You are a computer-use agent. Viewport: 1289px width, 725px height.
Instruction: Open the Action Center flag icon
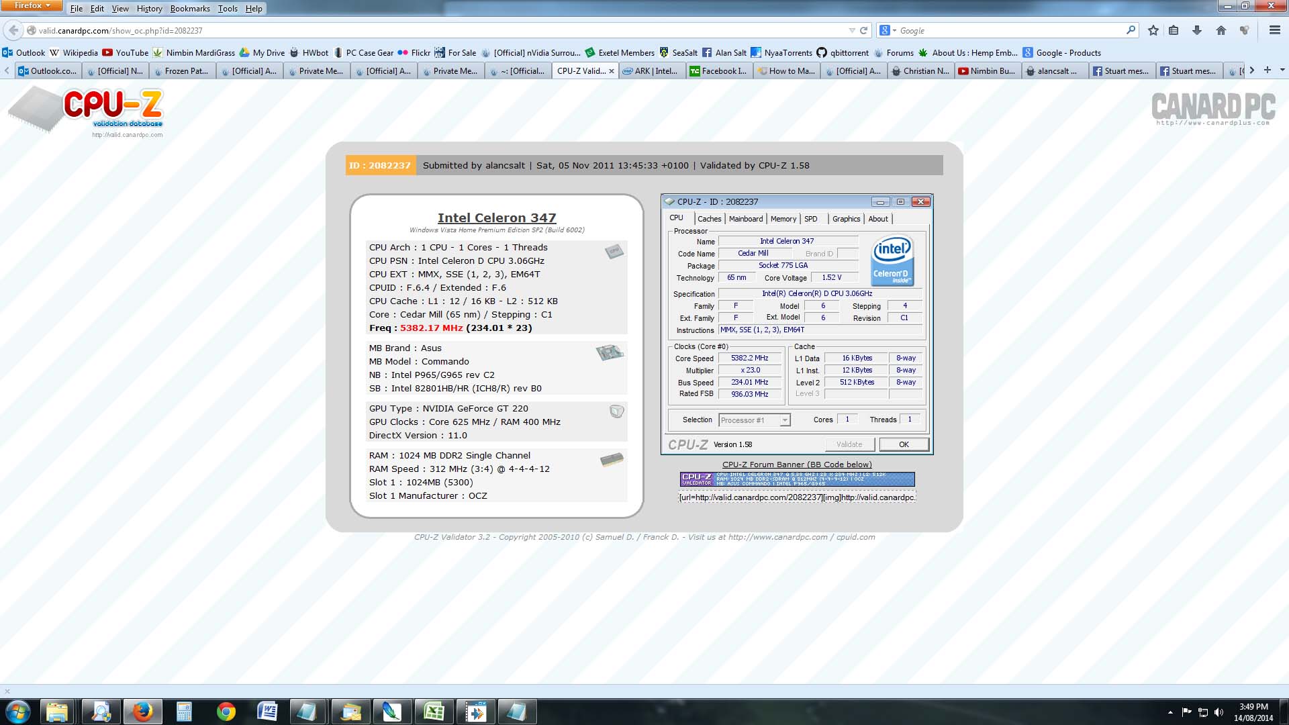tap(1186, 712)
